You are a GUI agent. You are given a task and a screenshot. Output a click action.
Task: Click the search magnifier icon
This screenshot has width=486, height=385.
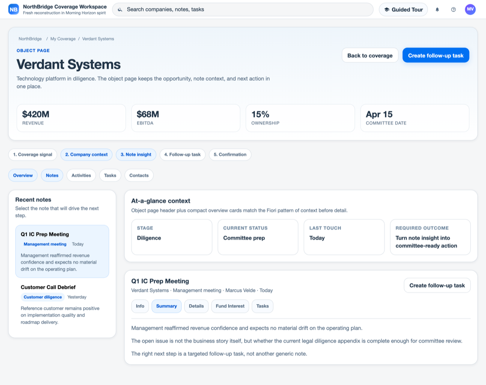(x=120, y=10)
